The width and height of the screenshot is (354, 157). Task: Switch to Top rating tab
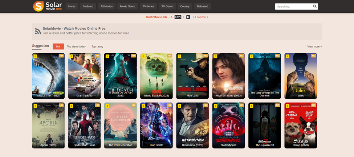[x=97, y=46]
